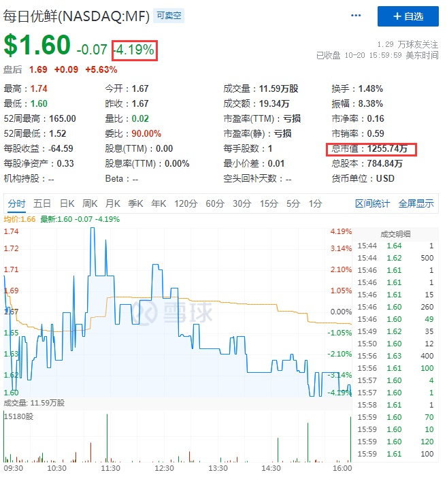447x479 pixels.
Task: Click the after-hours change +5.63%
Action: tap(101, 69)
